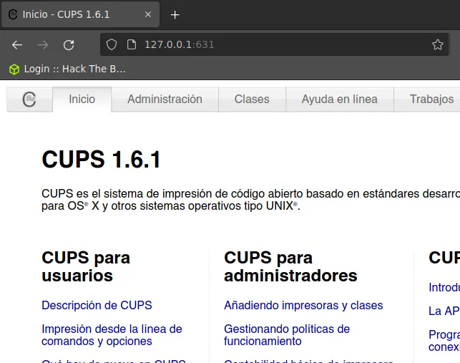Click the forward navigation arrow
The height and width of the screenshot is (363, 460).
click(x=43, y=45)
